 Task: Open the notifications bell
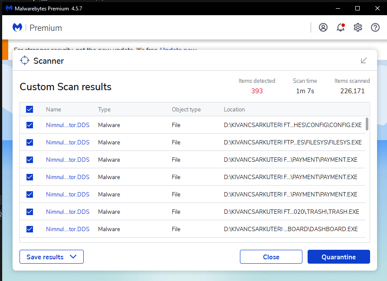click(x=341, y=27)
